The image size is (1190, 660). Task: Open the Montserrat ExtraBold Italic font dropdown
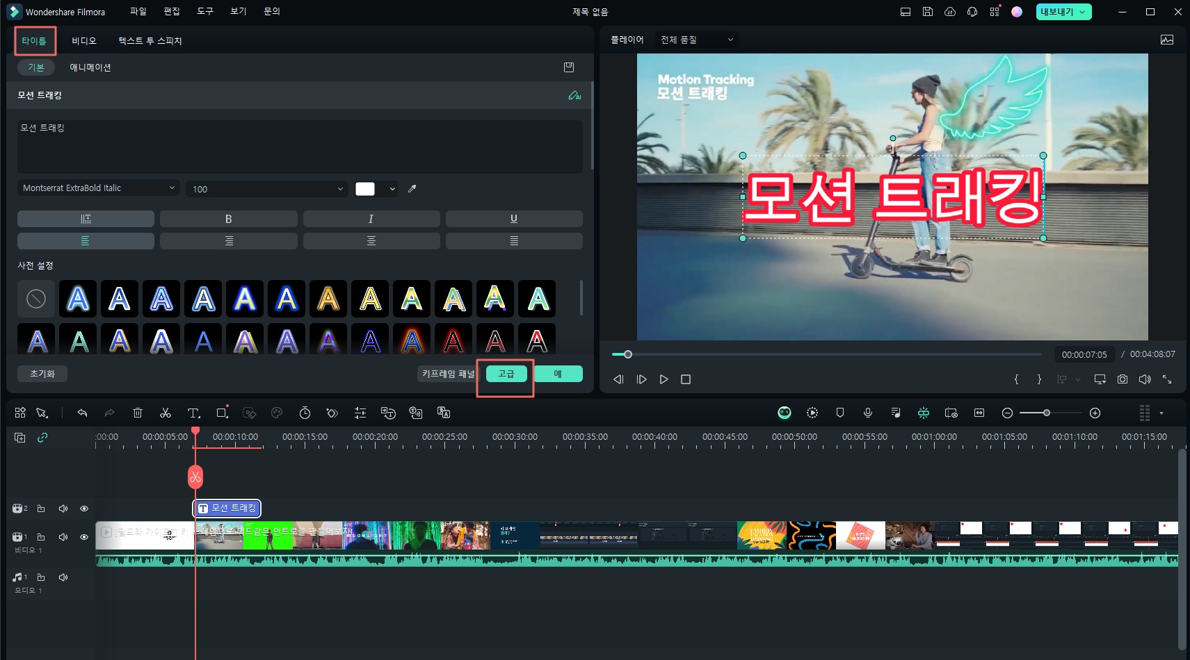click(x=99, y=188)
